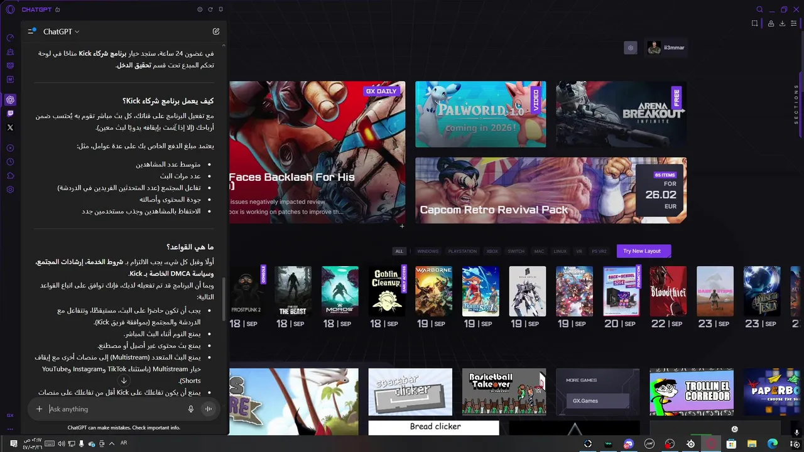The image size is (804, 452).
Task: Focus the Ask anything input field
Action: pyautogui.click(x=116, y=409)
